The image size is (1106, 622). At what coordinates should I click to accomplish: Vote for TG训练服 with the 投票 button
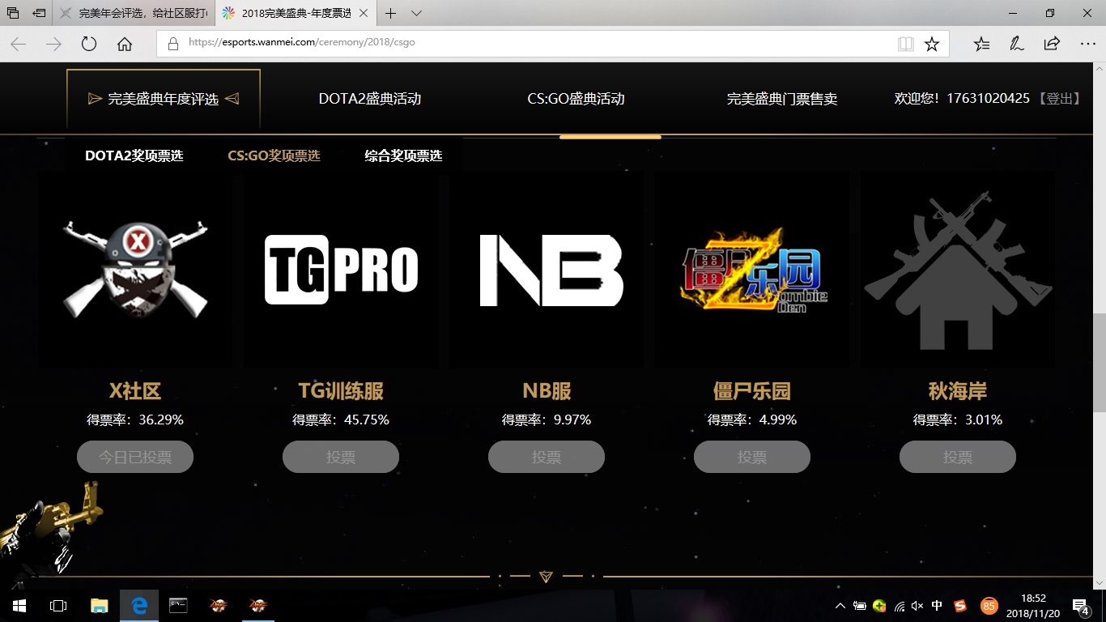[x=341, y=457]
